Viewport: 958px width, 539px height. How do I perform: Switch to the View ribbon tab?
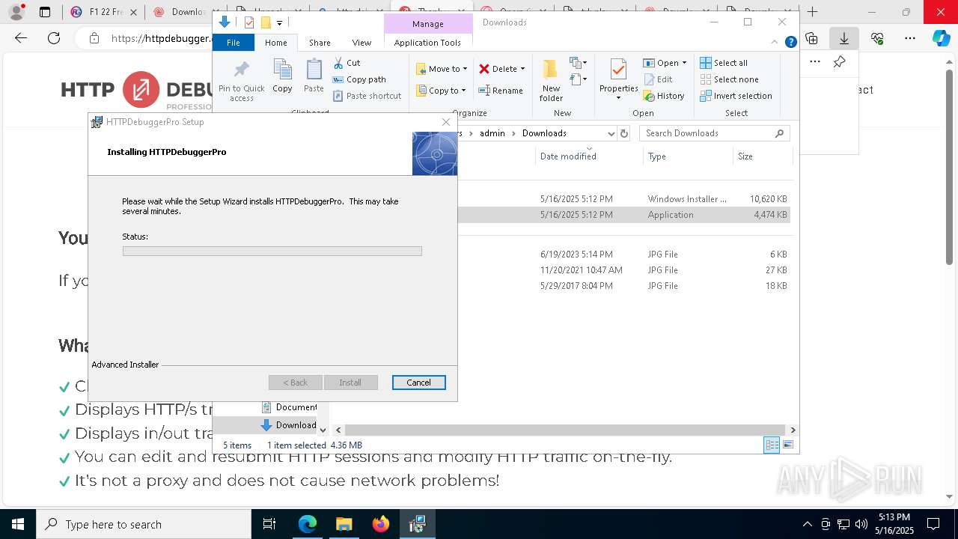tap(361, 43)
